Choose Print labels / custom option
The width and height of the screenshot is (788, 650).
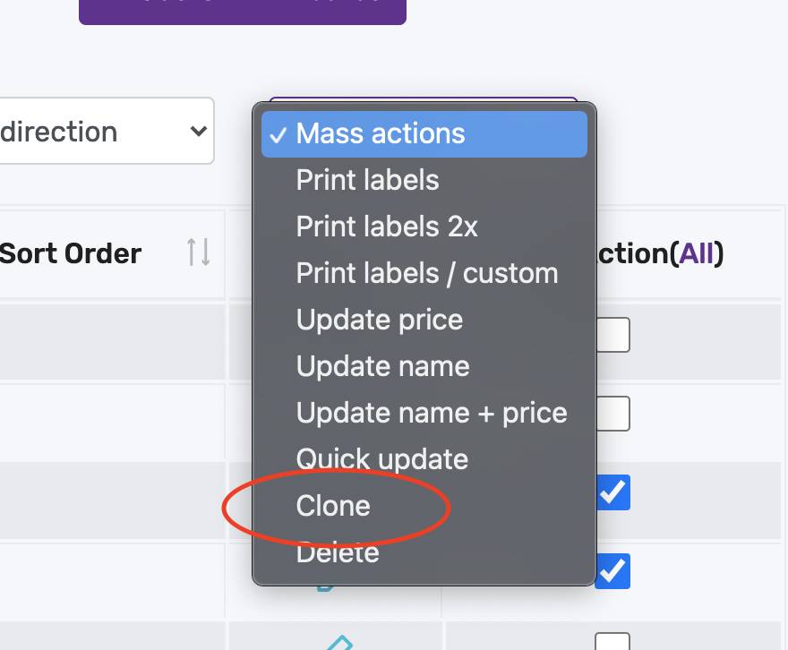[424, 273]
